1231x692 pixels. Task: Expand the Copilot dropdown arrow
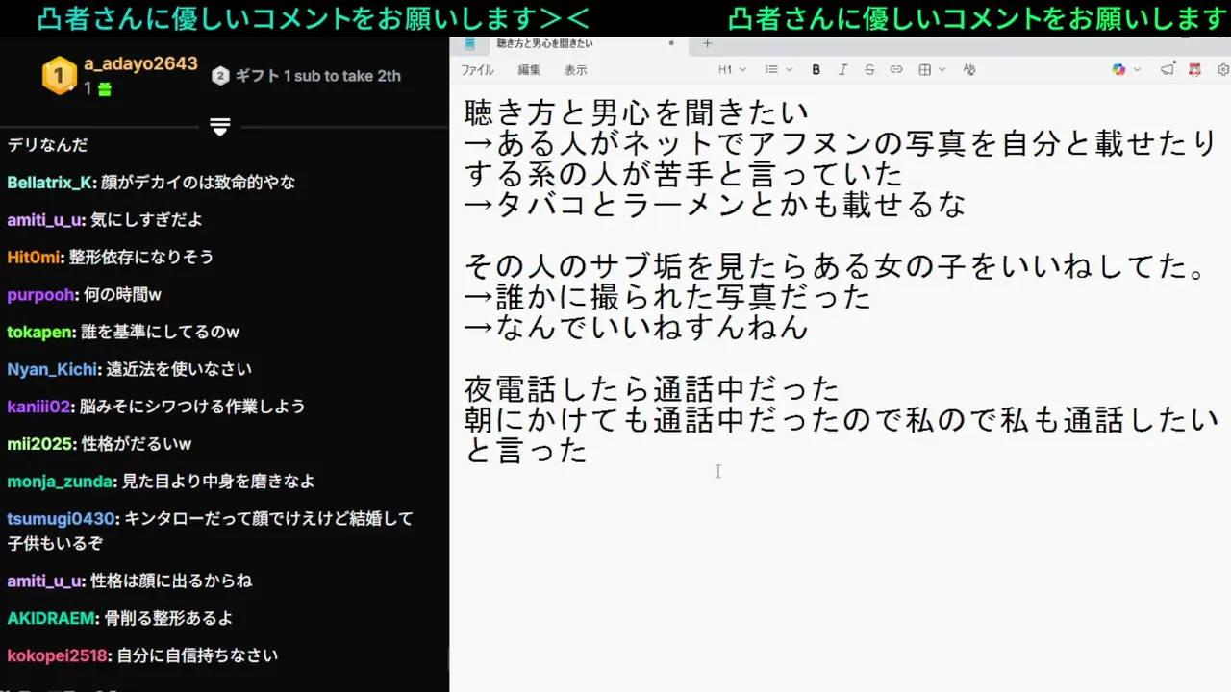point(1138,69)
